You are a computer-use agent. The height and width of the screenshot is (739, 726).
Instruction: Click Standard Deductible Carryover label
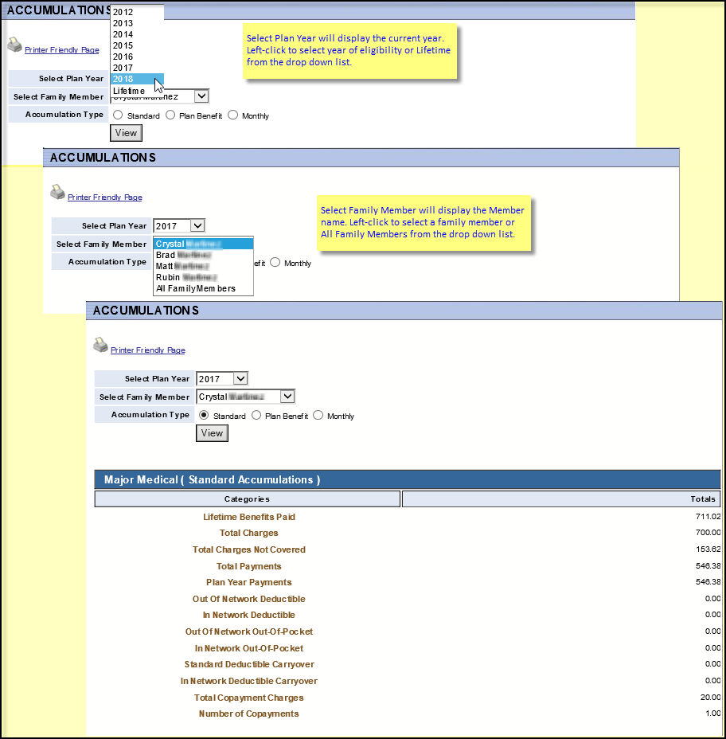[249, 664]
